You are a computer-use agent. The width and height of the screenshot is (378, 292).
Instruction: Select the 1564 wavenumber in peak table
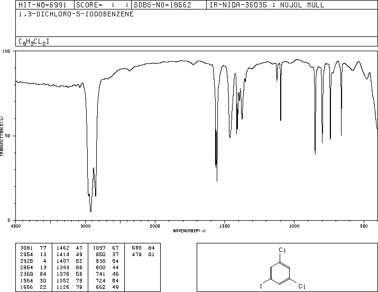point(26,281)
